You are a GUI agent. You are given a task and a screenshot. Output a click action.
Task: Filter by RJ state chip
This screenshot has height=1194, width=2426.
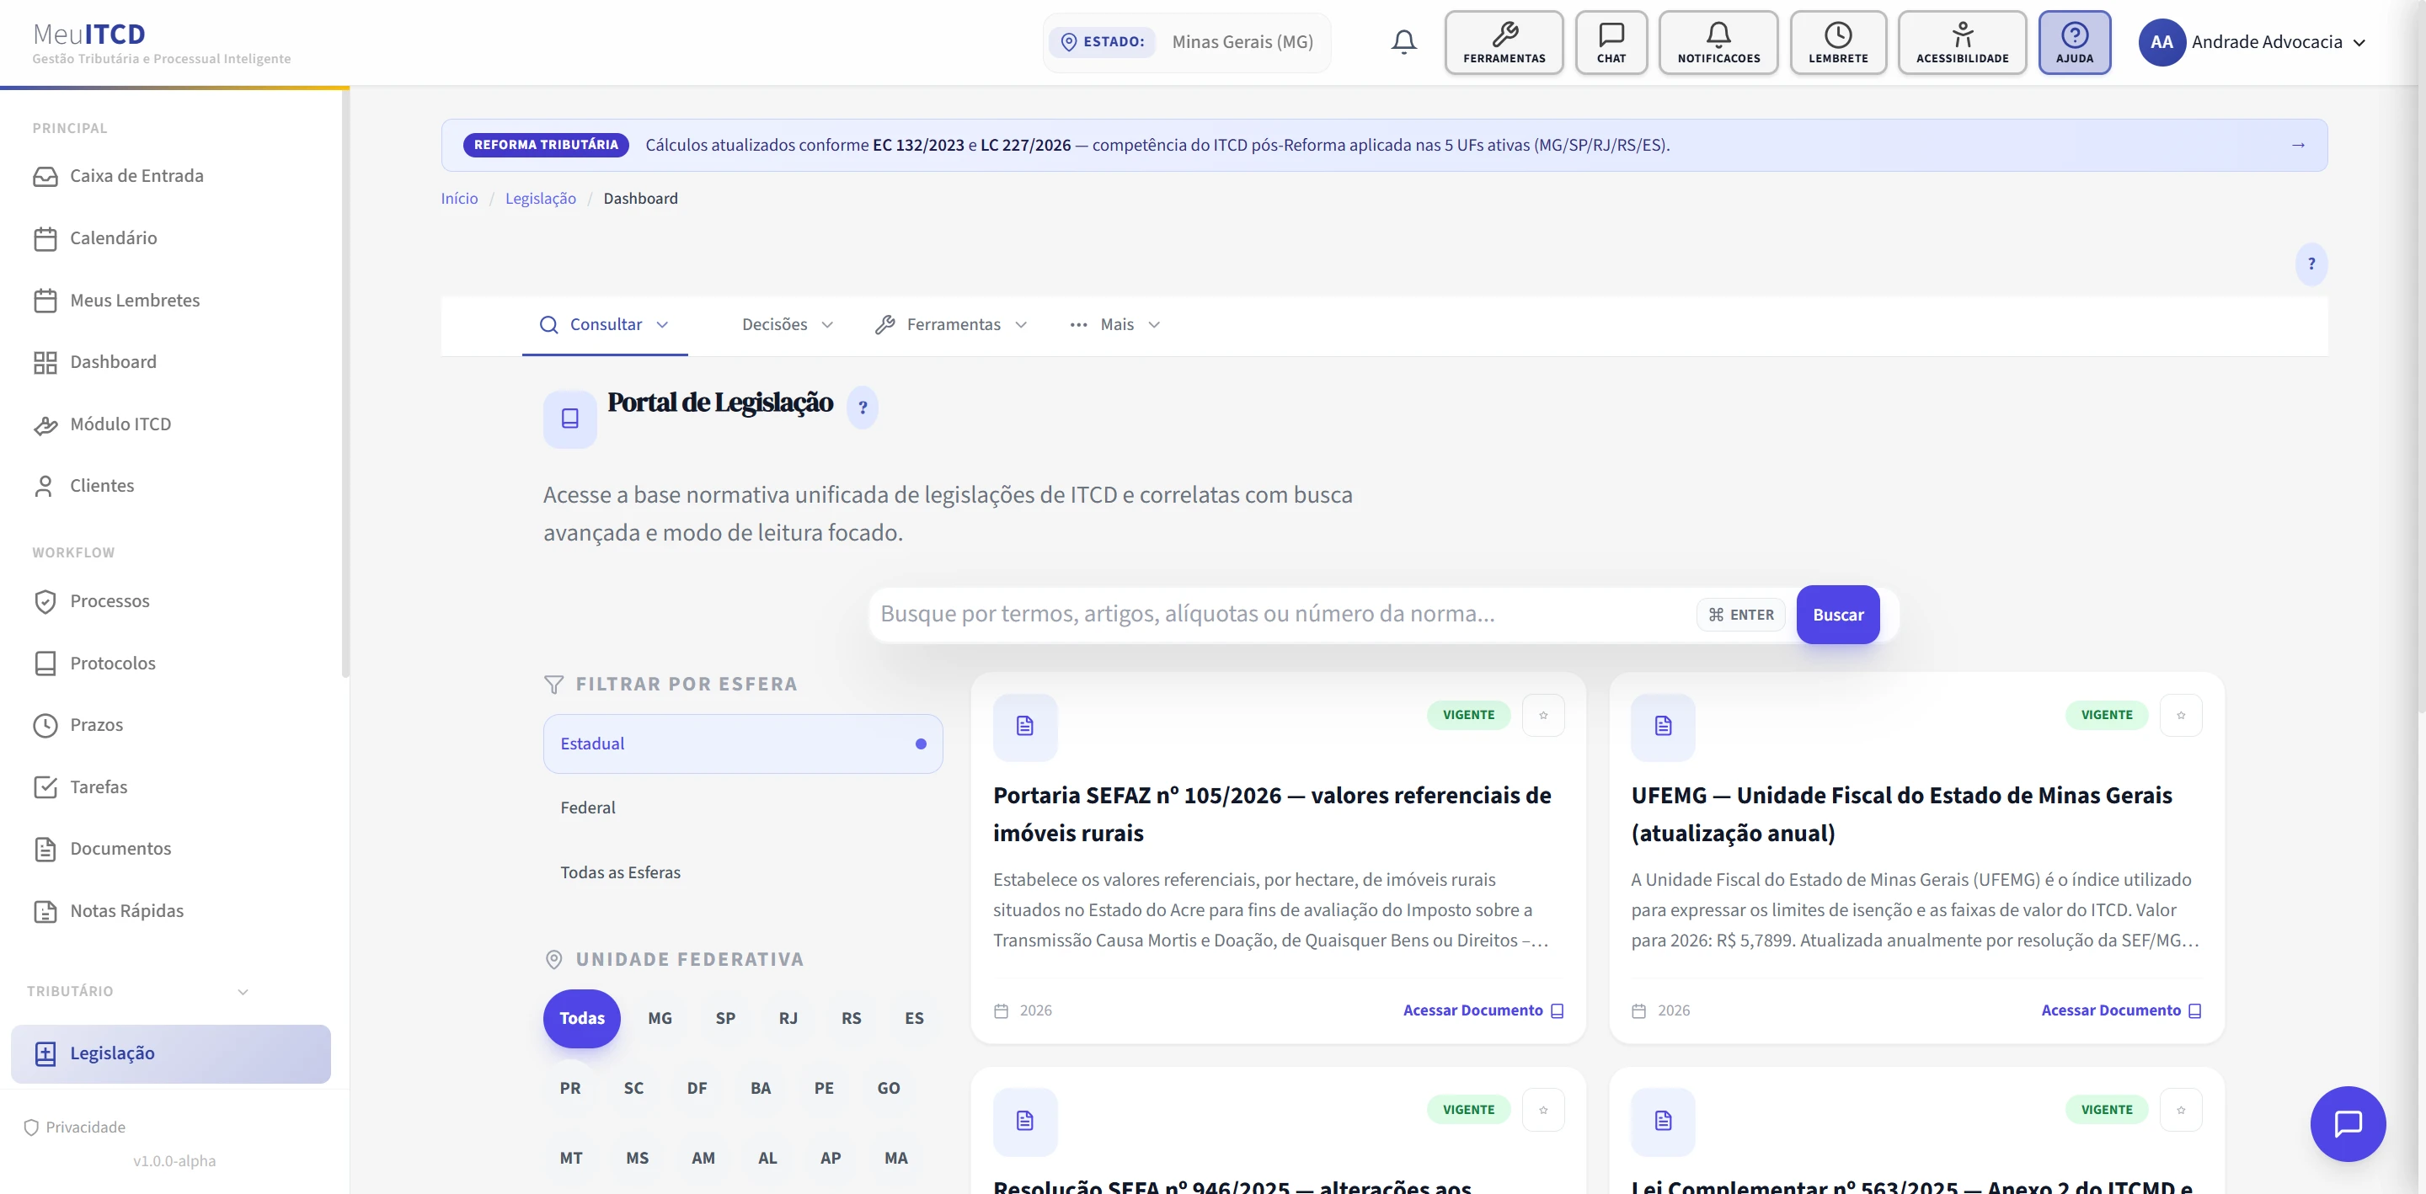788,1018
